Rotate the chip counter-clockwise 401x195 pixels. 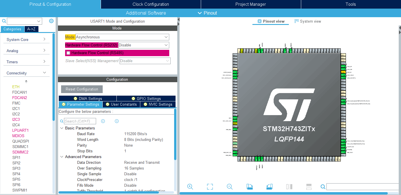269,187
